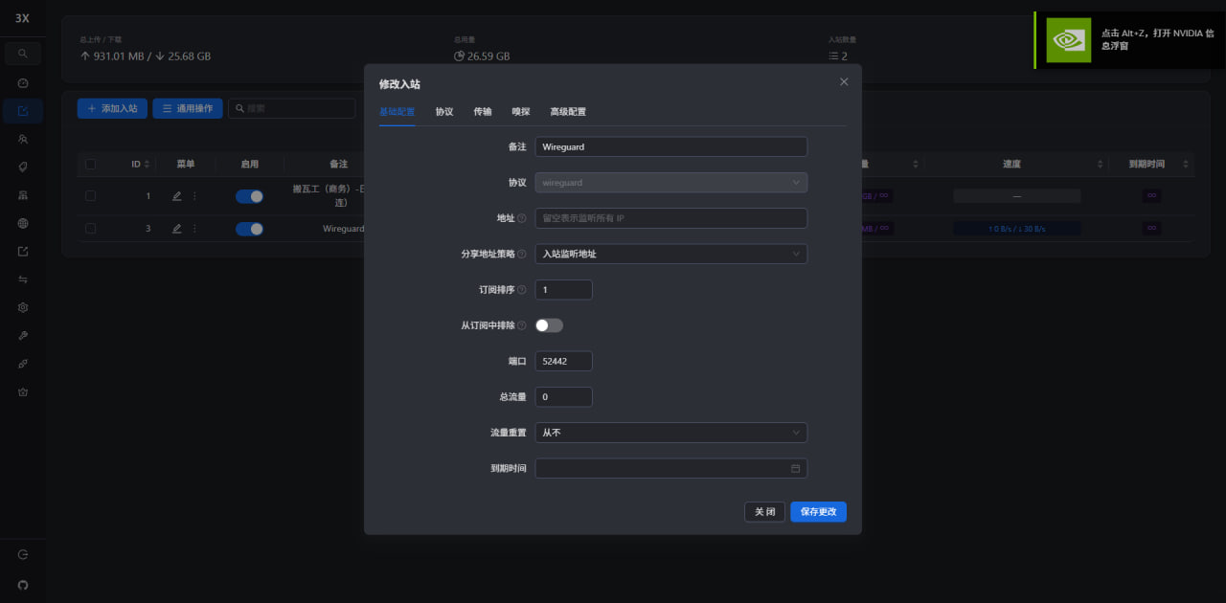Click the 订阅排序 number field

click(564, 289)
